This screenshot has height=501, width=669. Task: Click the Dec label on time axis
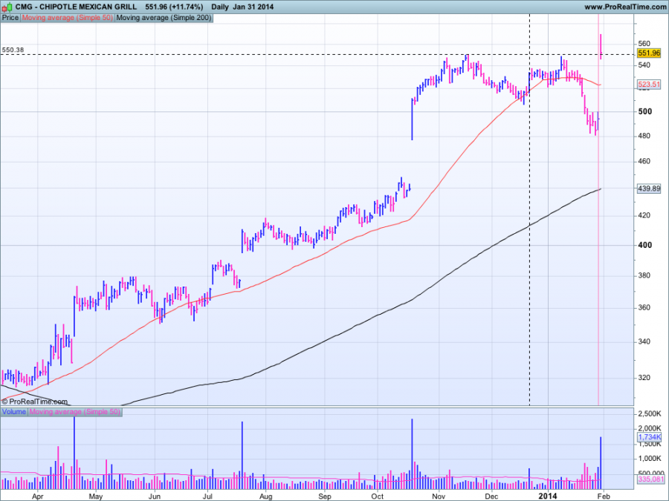[491, 497]
